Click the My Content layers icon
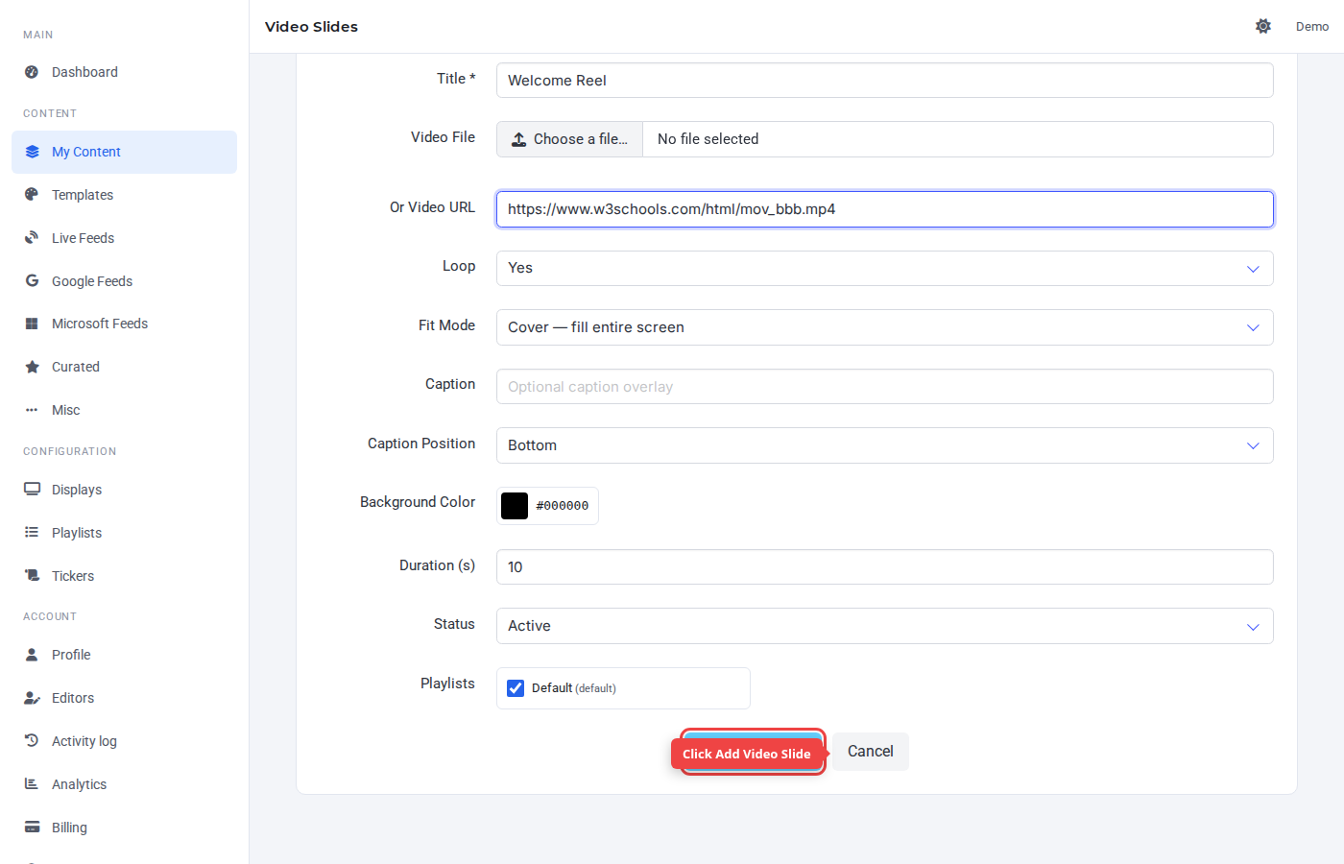 32,152
